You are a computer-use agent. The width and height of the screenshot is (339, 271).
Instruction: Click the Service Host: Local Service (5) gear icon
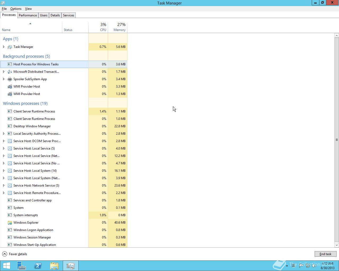coord(10,148)
